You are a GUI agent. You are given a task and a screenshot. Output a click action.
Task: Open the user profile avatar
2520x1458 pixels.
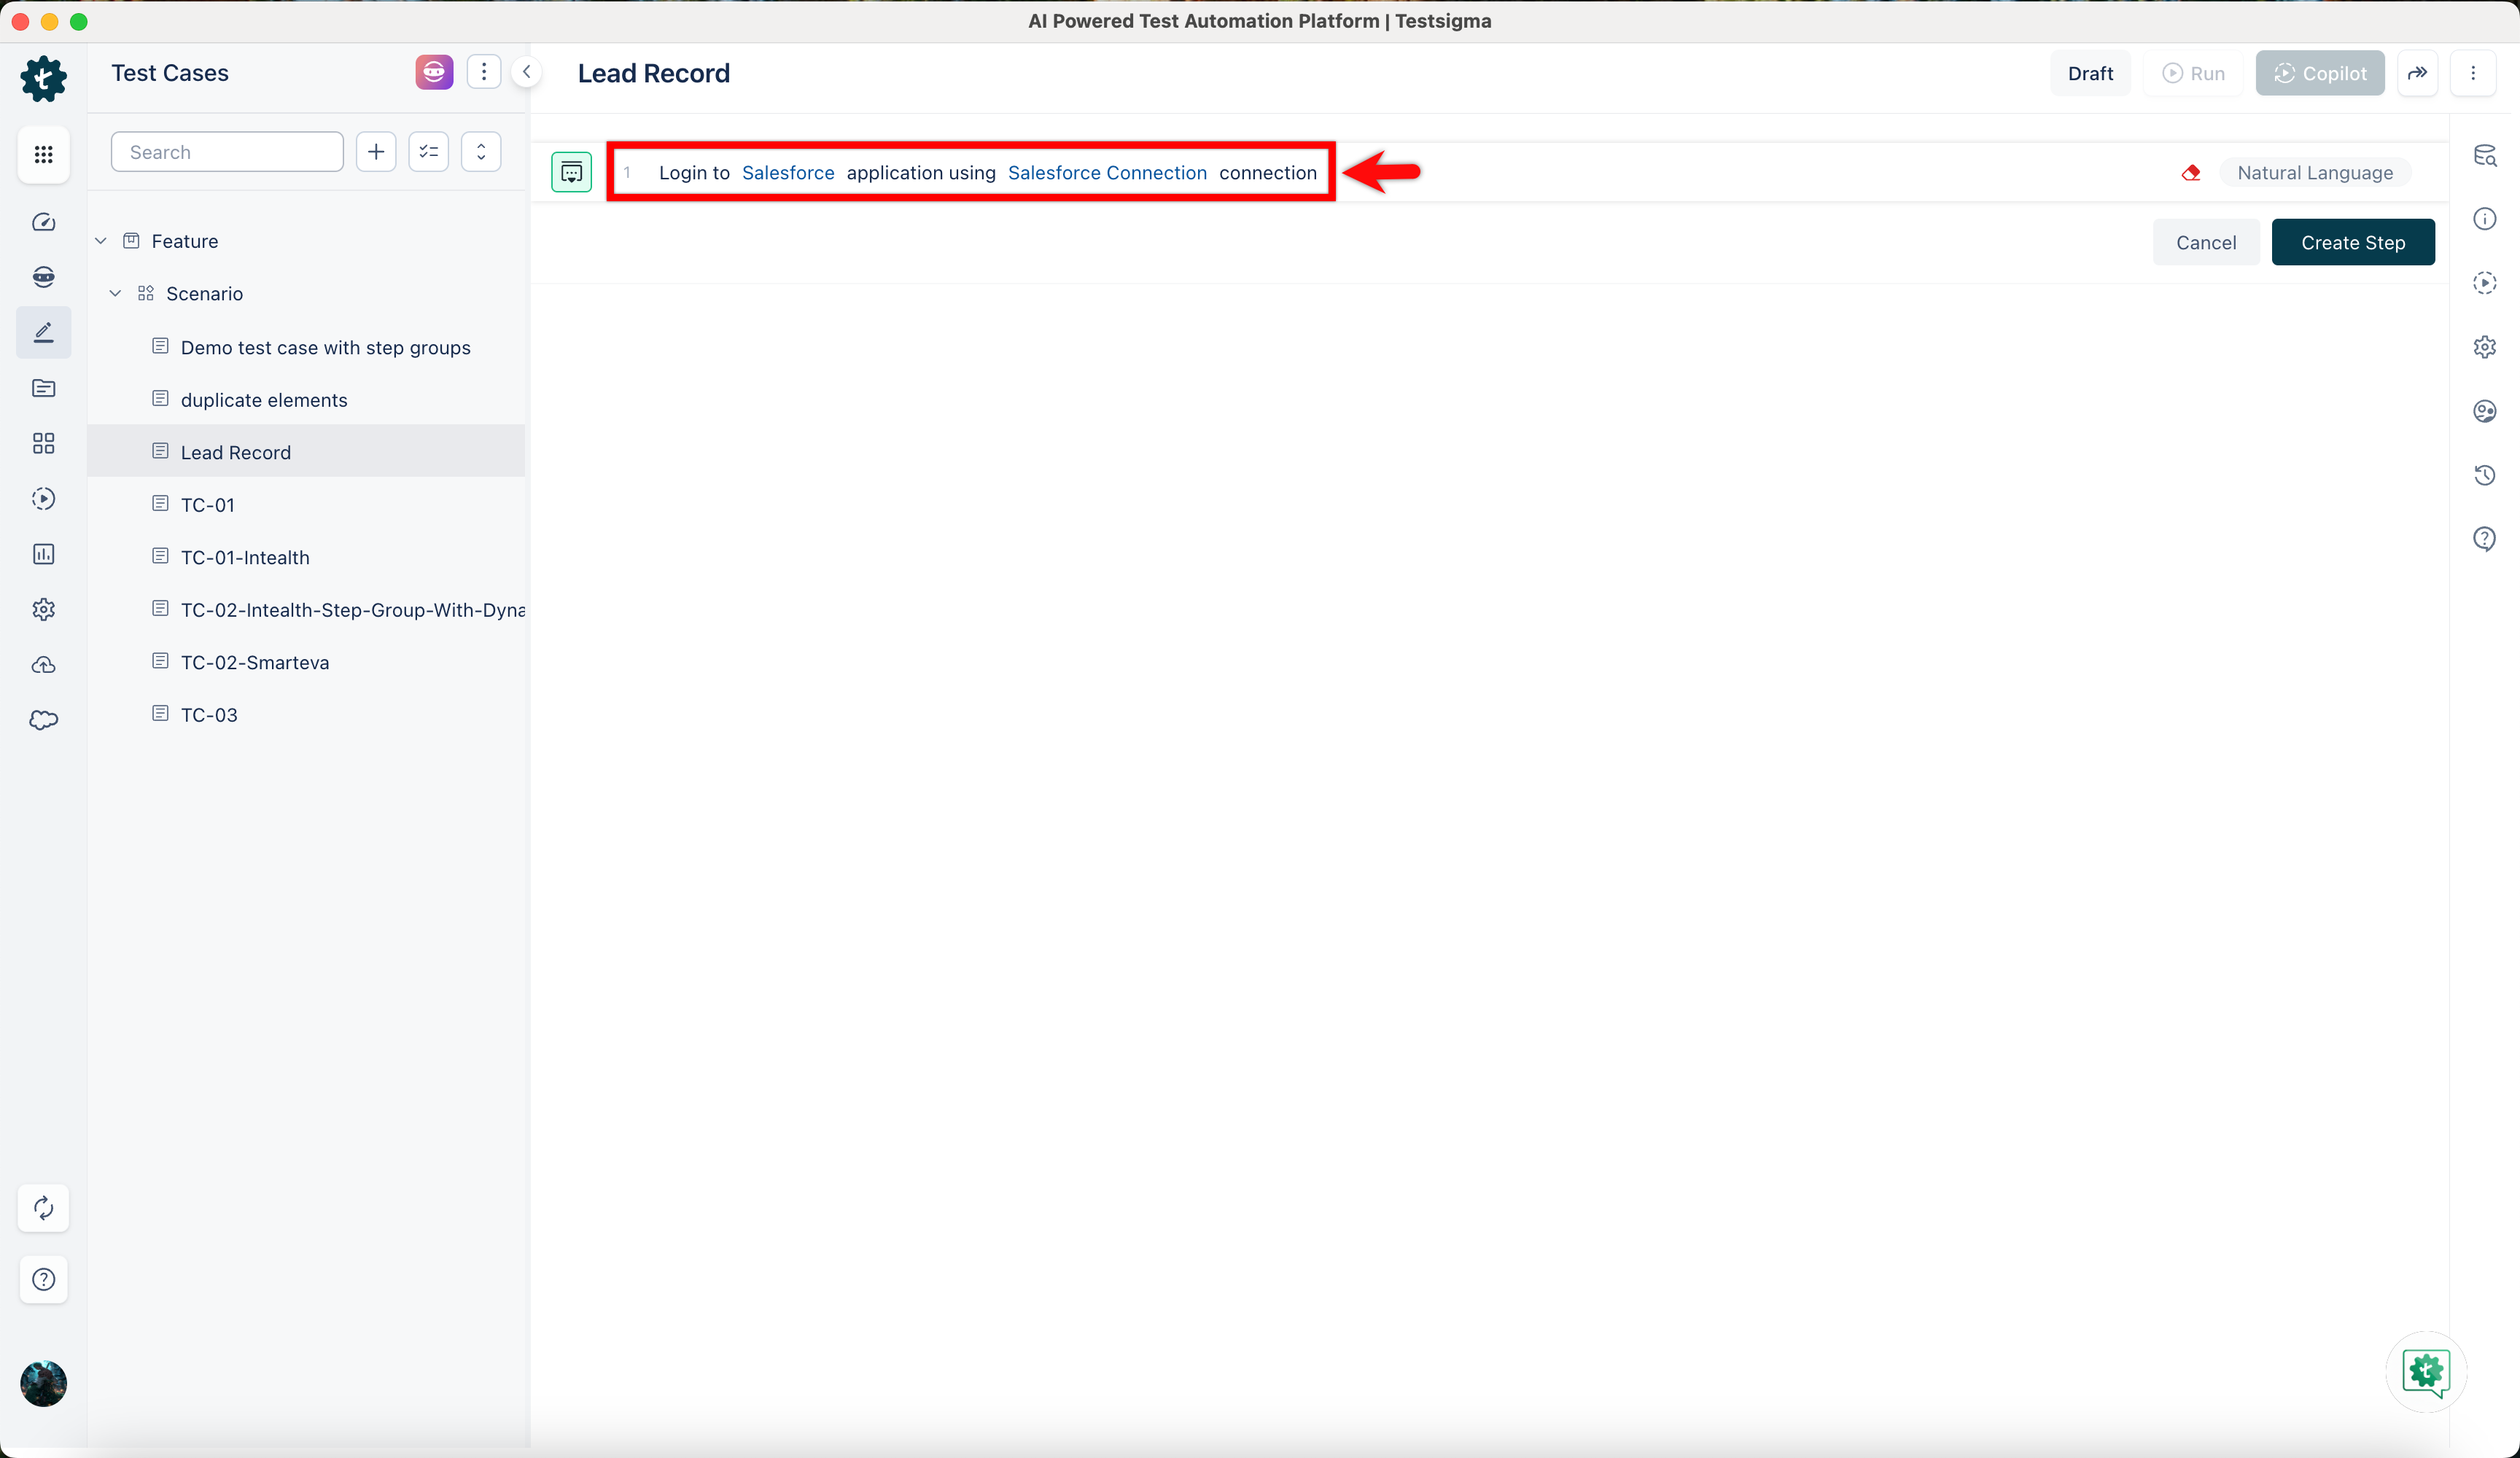point(43,1384)
